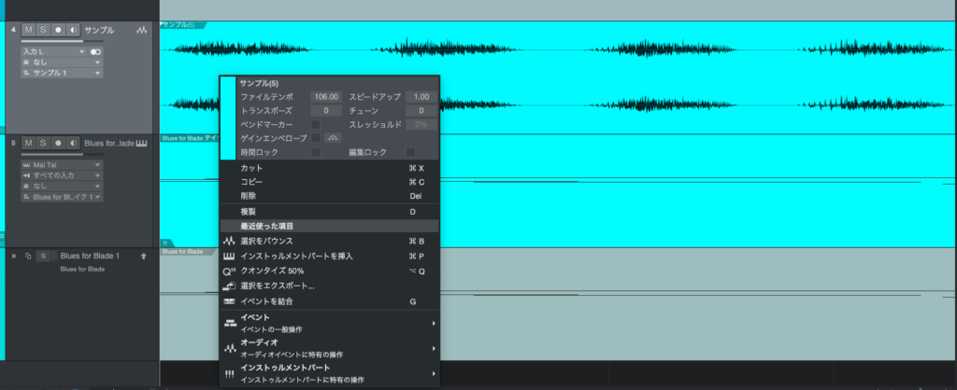Click the audio waveform icon on サンプル track
Screen dimensions: 957x390
[x=141, y=30]
